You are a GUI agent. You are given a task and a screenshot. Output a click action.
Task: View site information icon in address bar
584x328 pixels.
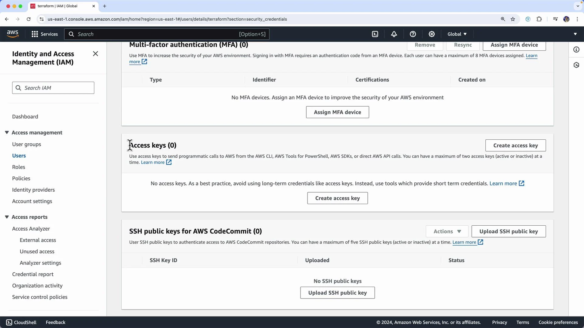point(42,19)
